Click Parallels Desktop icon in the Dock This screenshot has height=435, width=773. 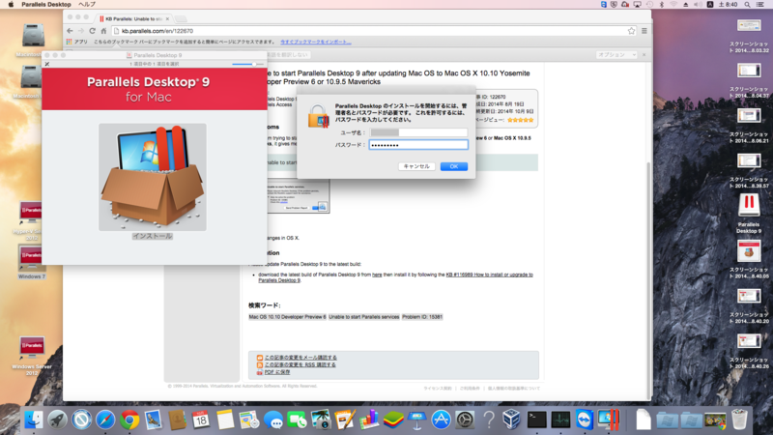[x=609, y=420]
